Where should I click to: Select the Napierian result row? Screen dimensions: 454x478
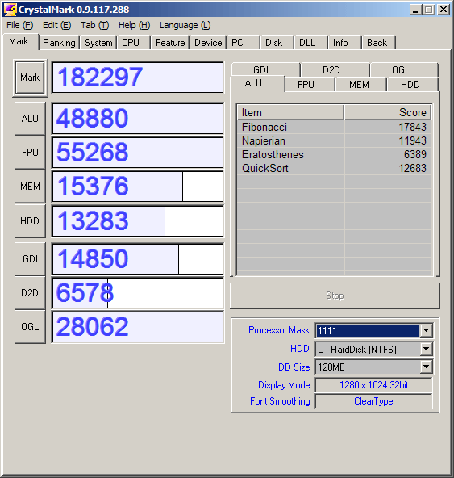pos(335,140)
